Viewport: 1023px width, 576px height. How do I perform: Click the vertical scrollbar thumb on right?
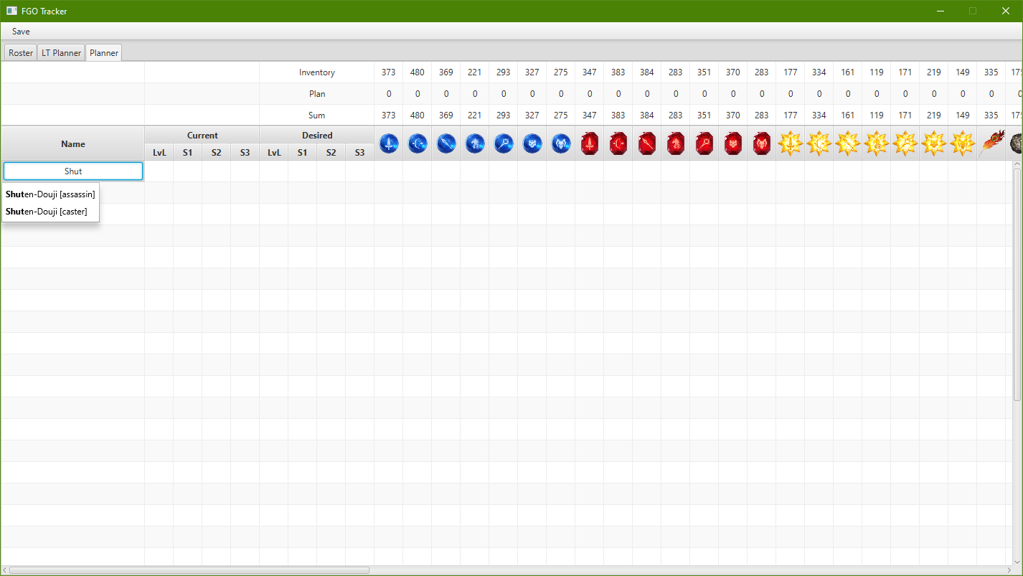[1017, 283]
